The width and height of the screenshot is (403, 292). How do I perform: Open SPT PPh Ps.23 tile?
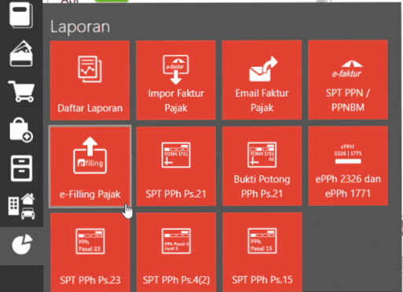pyautogui.click(x=91, y=253)
